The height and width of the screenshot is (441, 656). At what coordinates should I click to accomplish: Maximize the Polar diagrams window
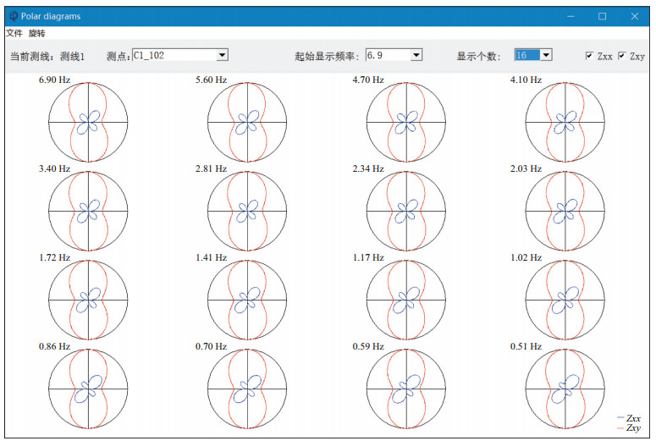602,15
